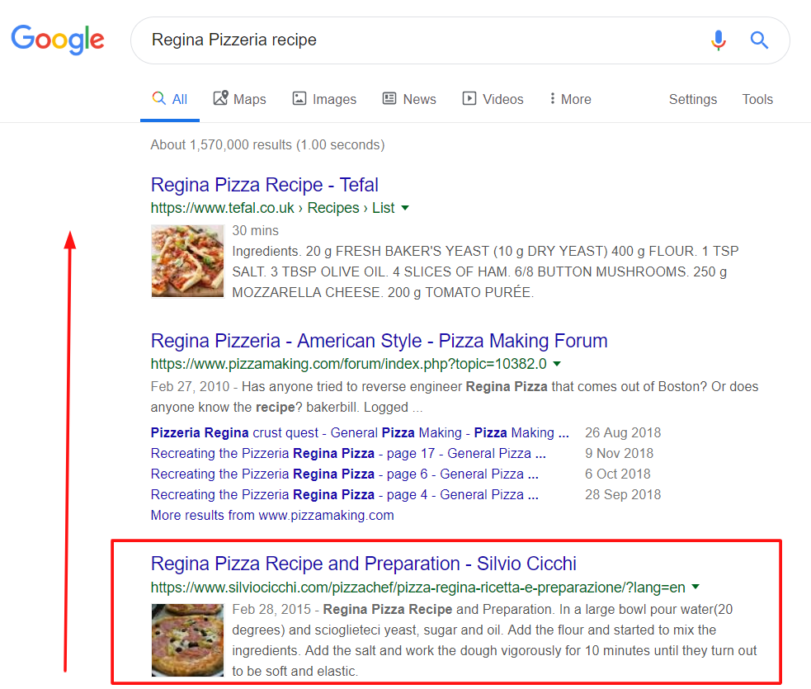Image resolution: width=811 pixels, height=689 pixels.
Task: Open search Tools
Action: [757, 99]
